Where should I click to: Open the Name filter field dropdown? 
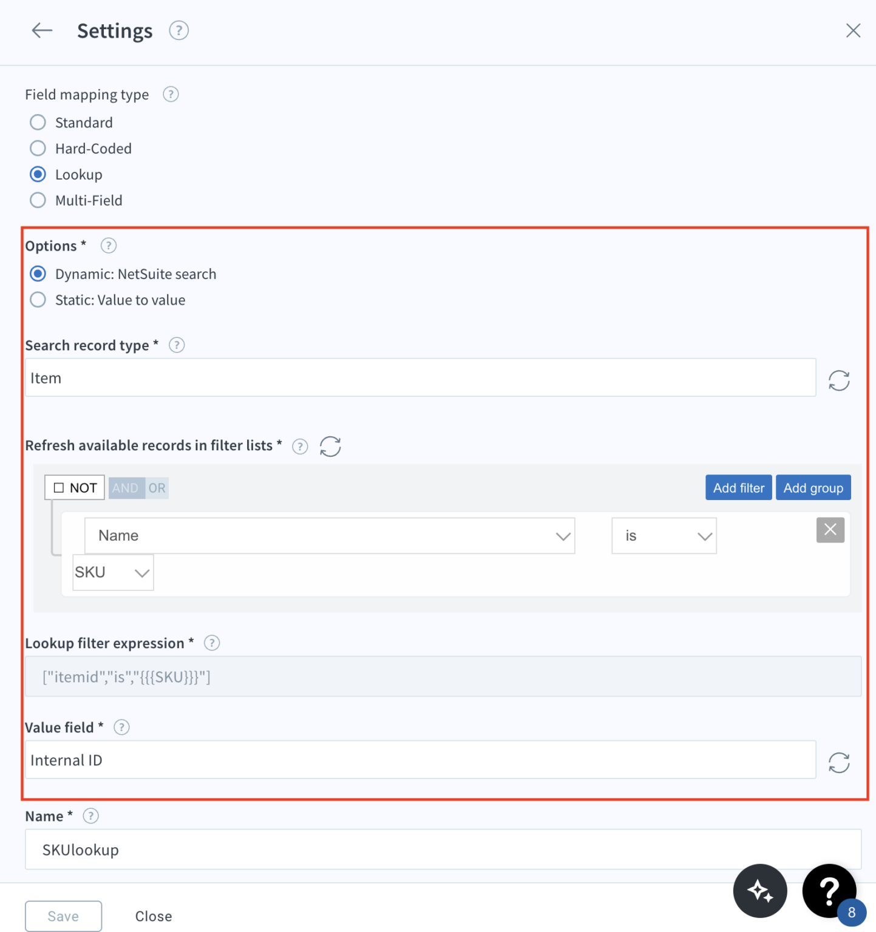(562, 536)
